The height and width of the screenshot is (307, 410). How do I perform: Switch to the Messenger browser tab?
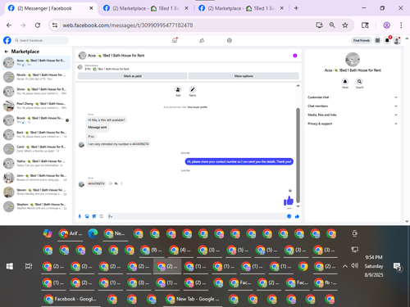(51, 8)
